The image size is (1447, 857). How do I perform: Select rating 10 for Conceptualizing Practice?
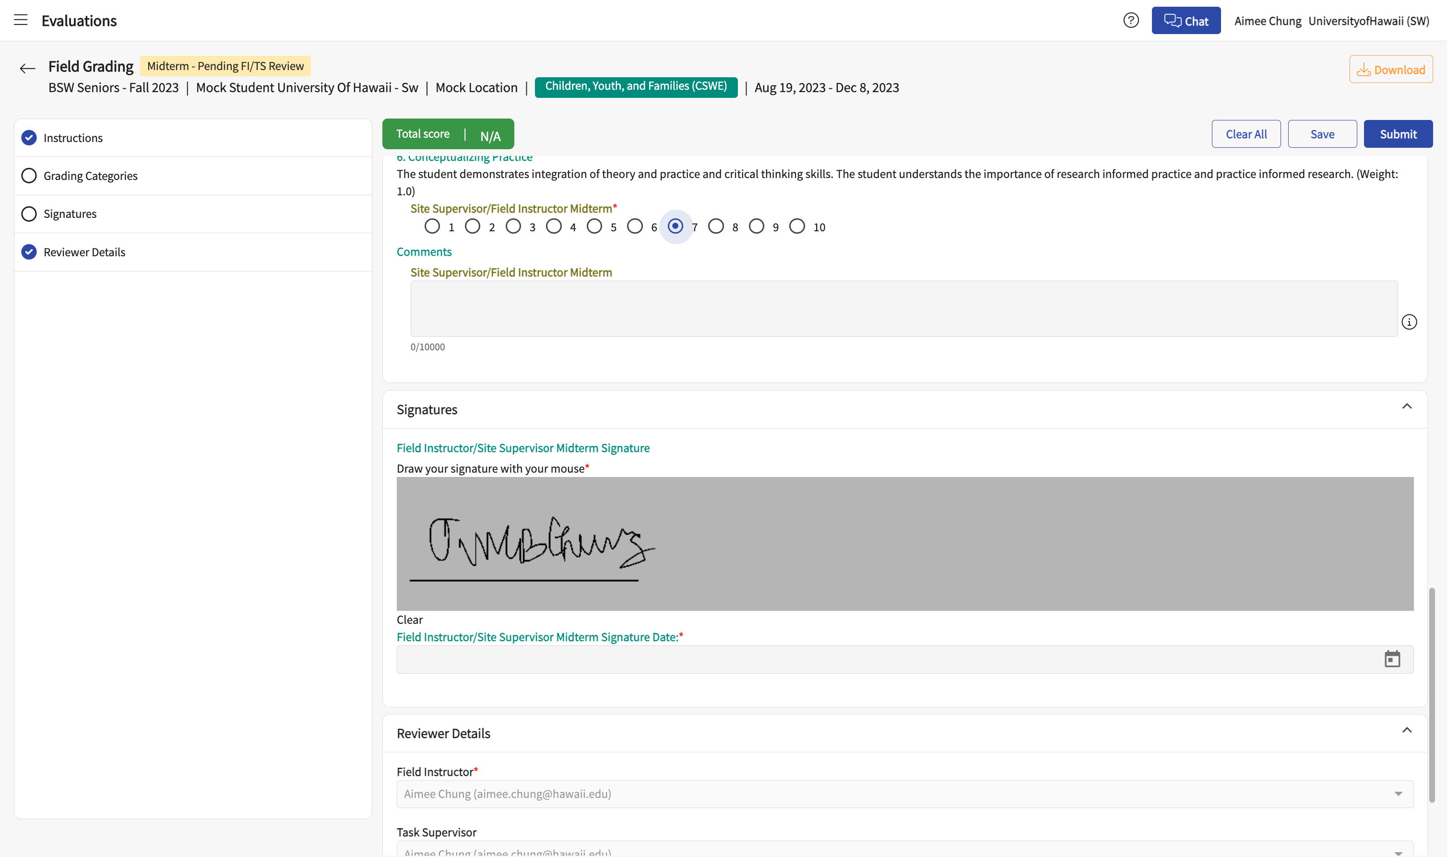click(797, 226)
